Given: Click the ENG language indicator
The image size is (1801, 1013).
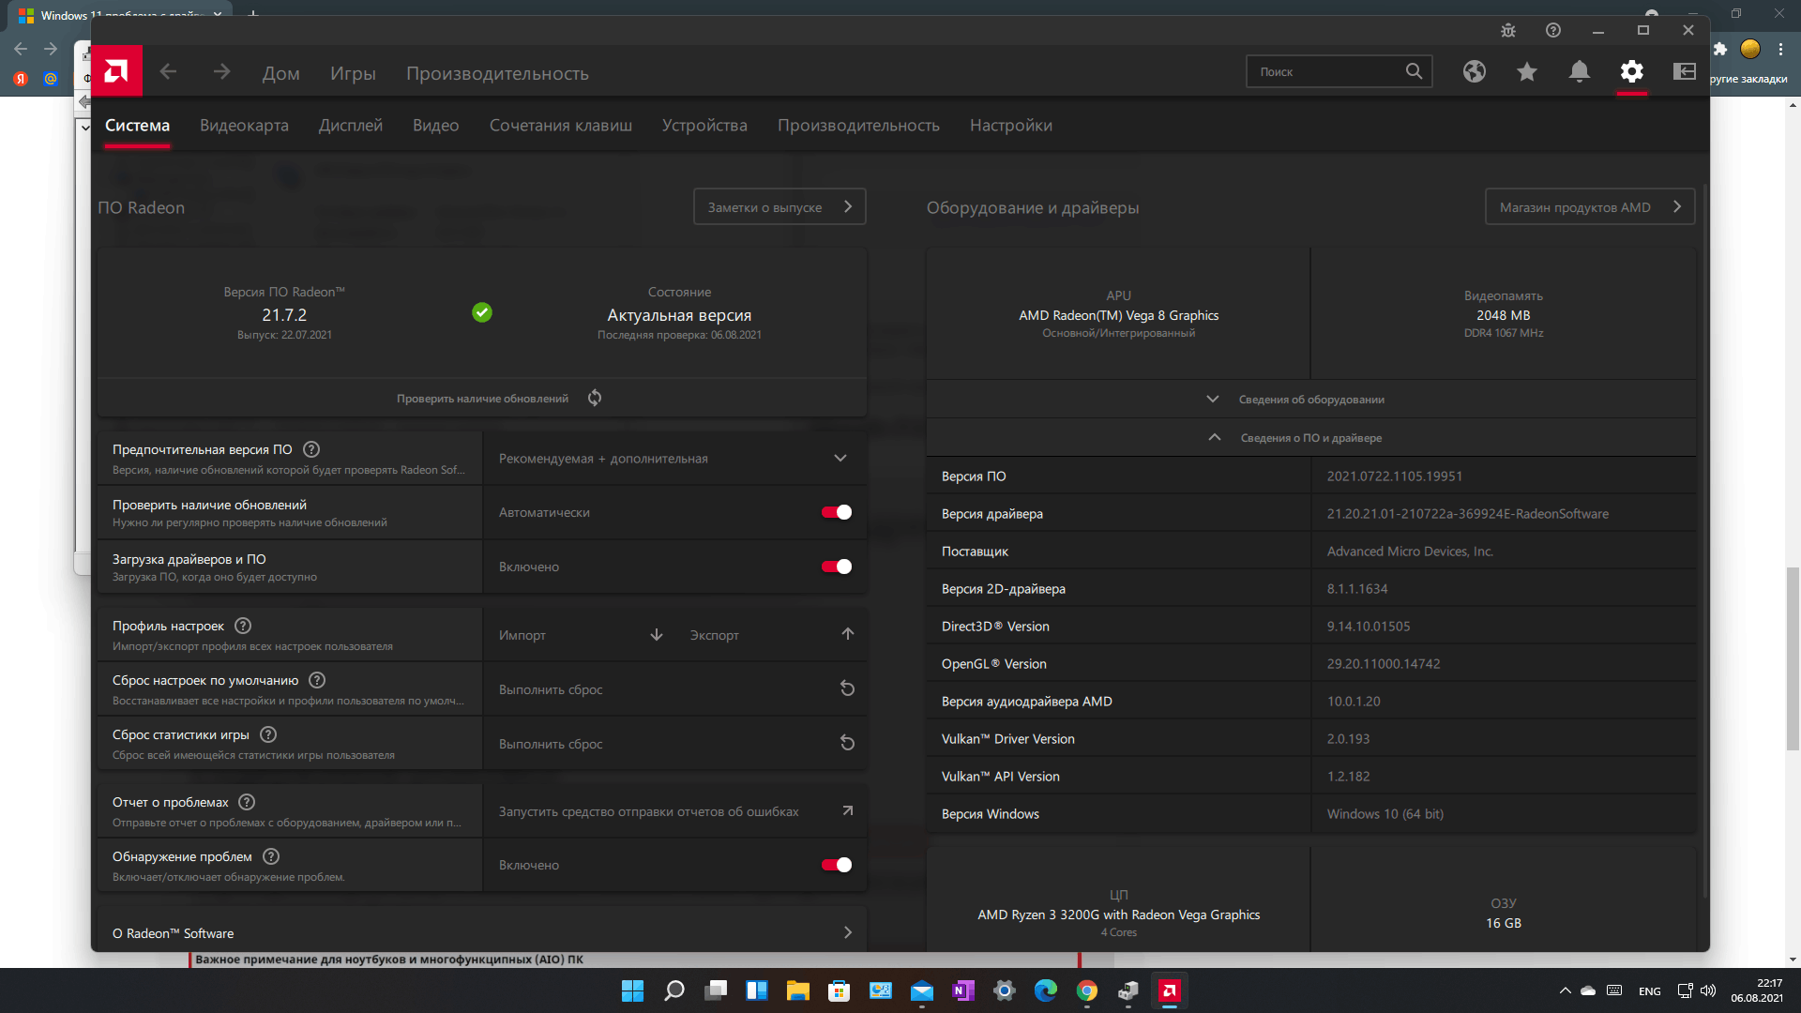Looking at the screenshot, I should [1649, 991].
